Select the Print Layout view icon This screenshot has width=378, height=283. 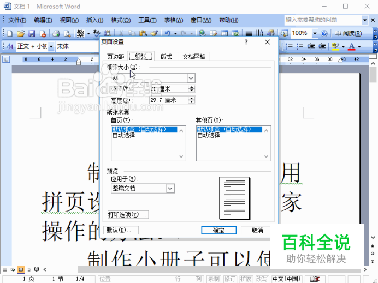[21, 269]
